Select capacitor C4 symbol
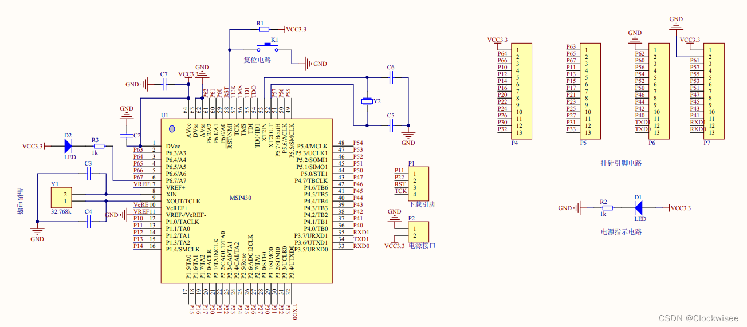The image size is (747, 327). [88, 222]
